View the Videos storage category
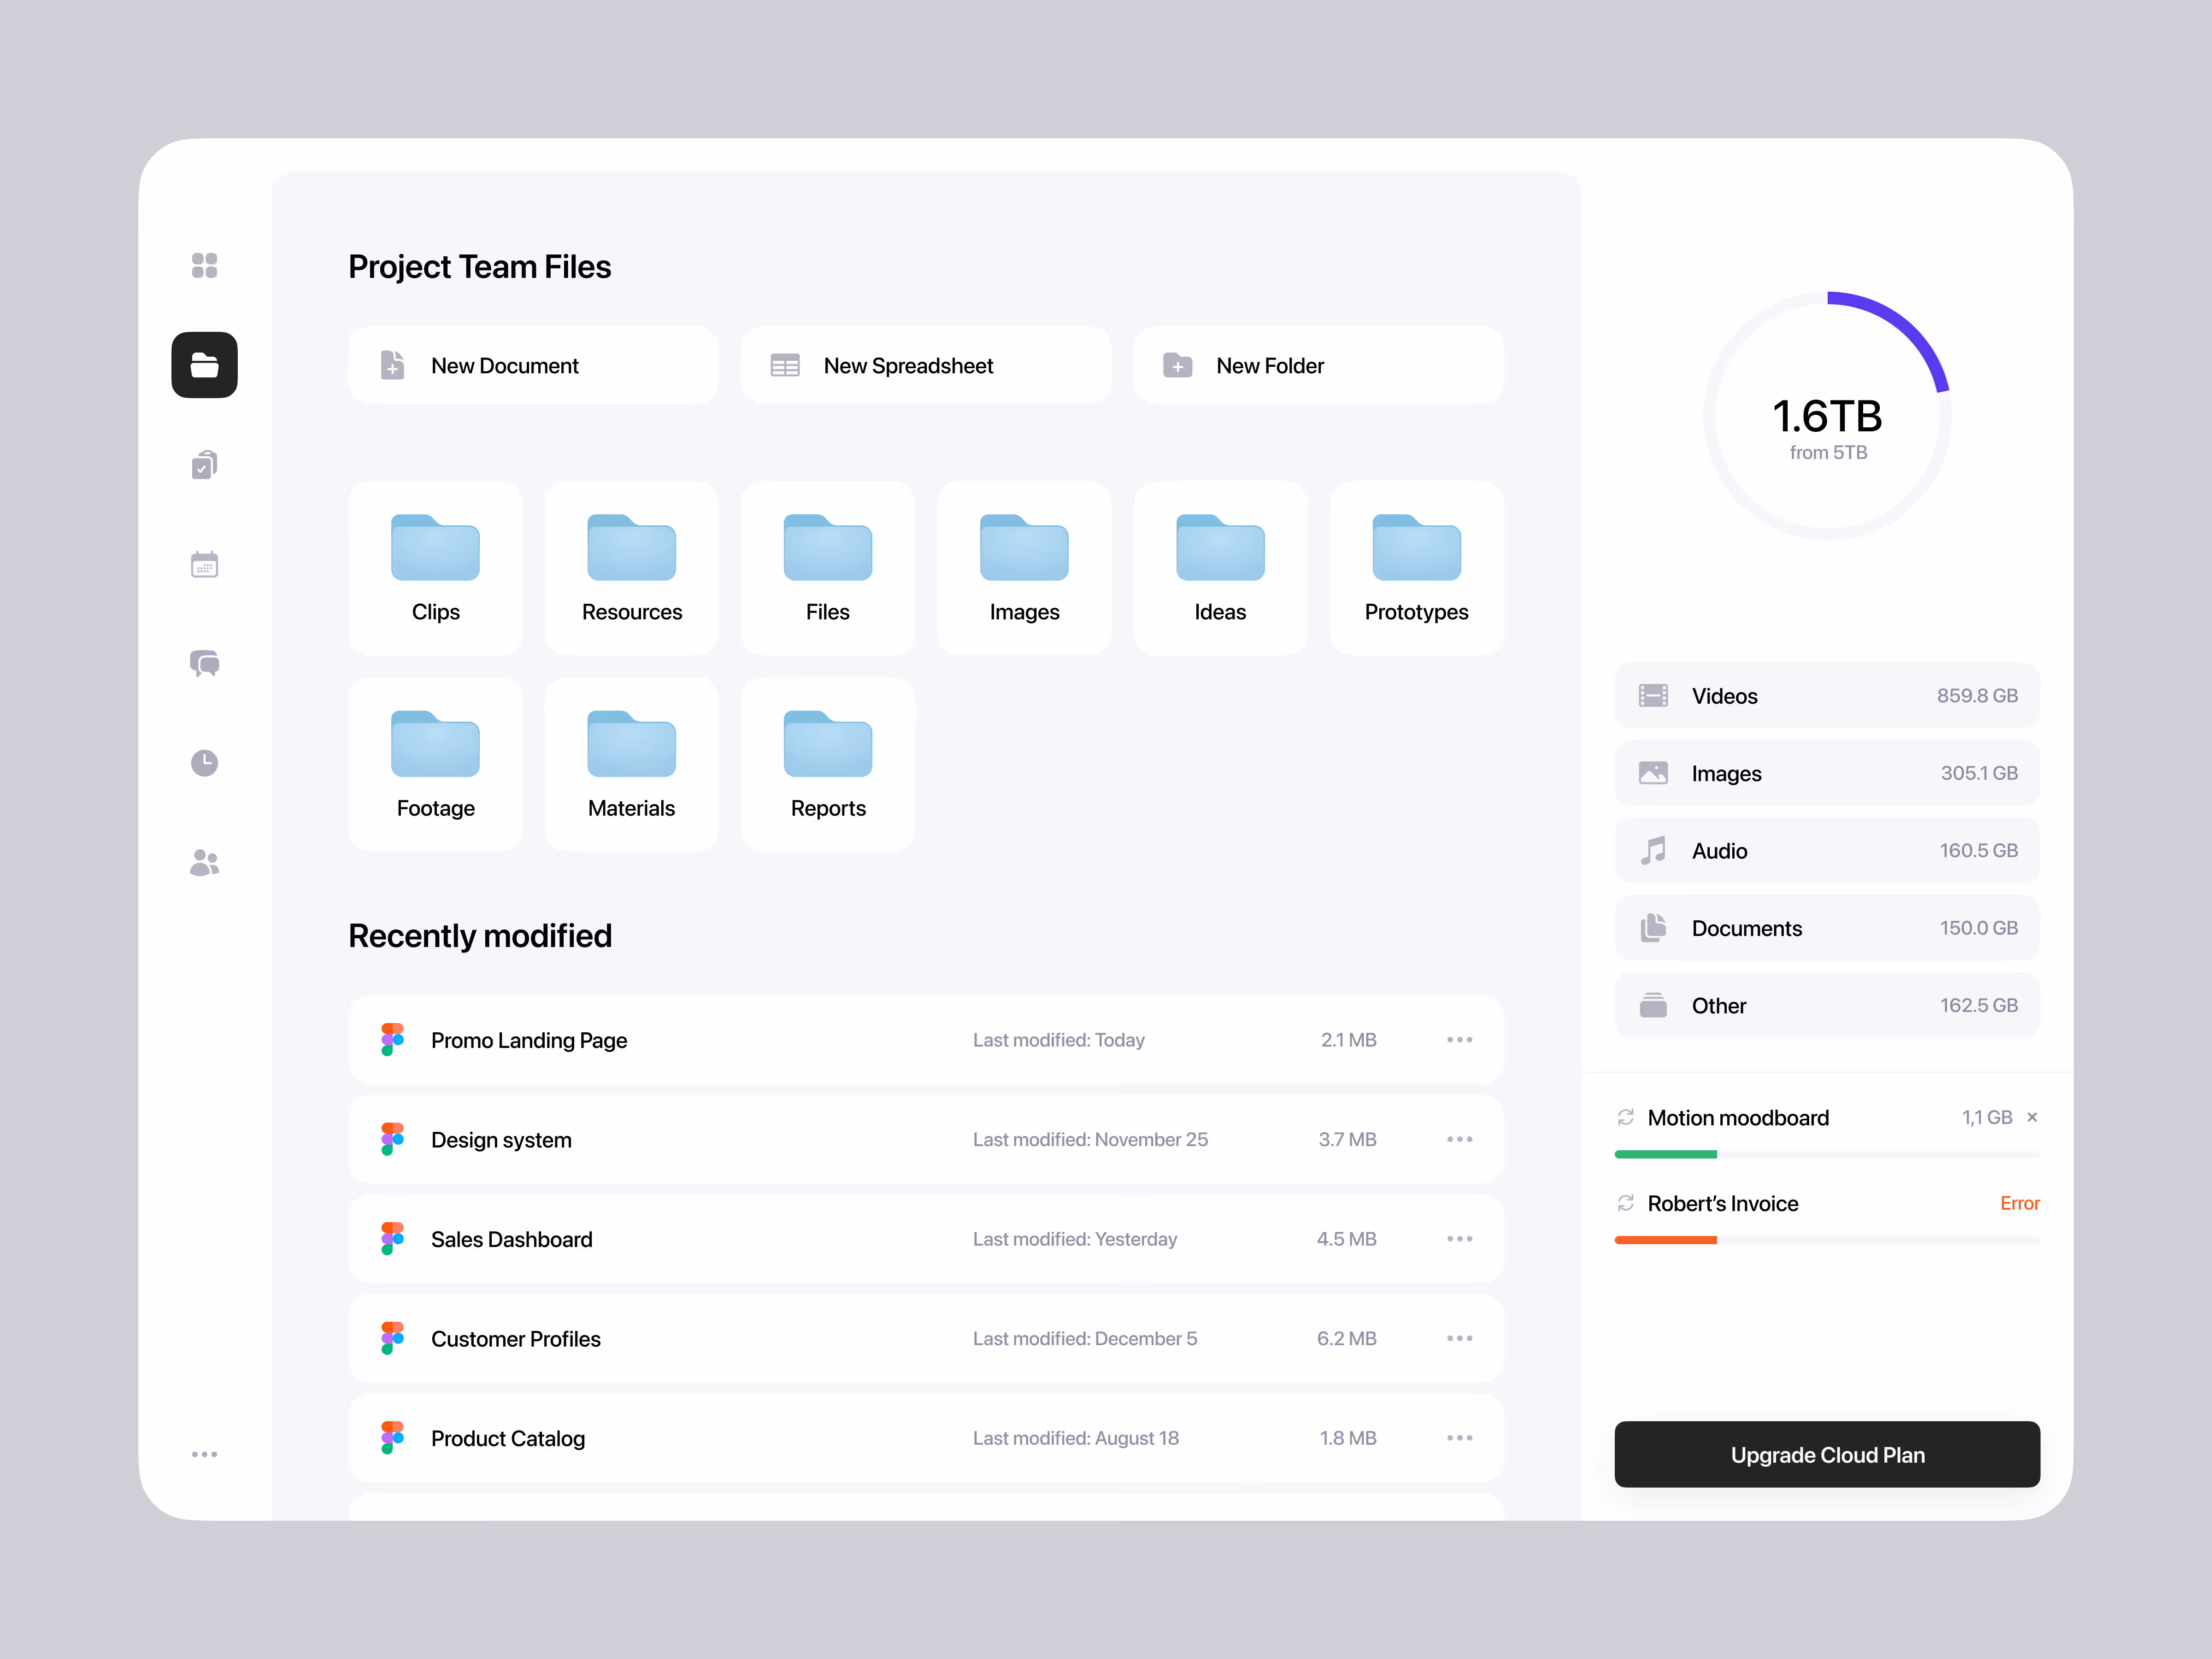The width and height of the screenshot is (2212, 1659). (1827, 695)
